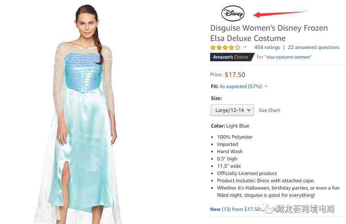Click the Amazon's Choice badge
This screenshot has width=346, height=224.
click(231, 57)
